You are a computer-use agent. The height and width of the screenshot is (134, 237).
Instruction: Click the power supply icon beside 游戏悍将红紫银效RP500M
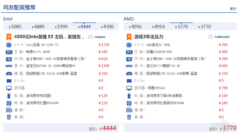(129, 103)
